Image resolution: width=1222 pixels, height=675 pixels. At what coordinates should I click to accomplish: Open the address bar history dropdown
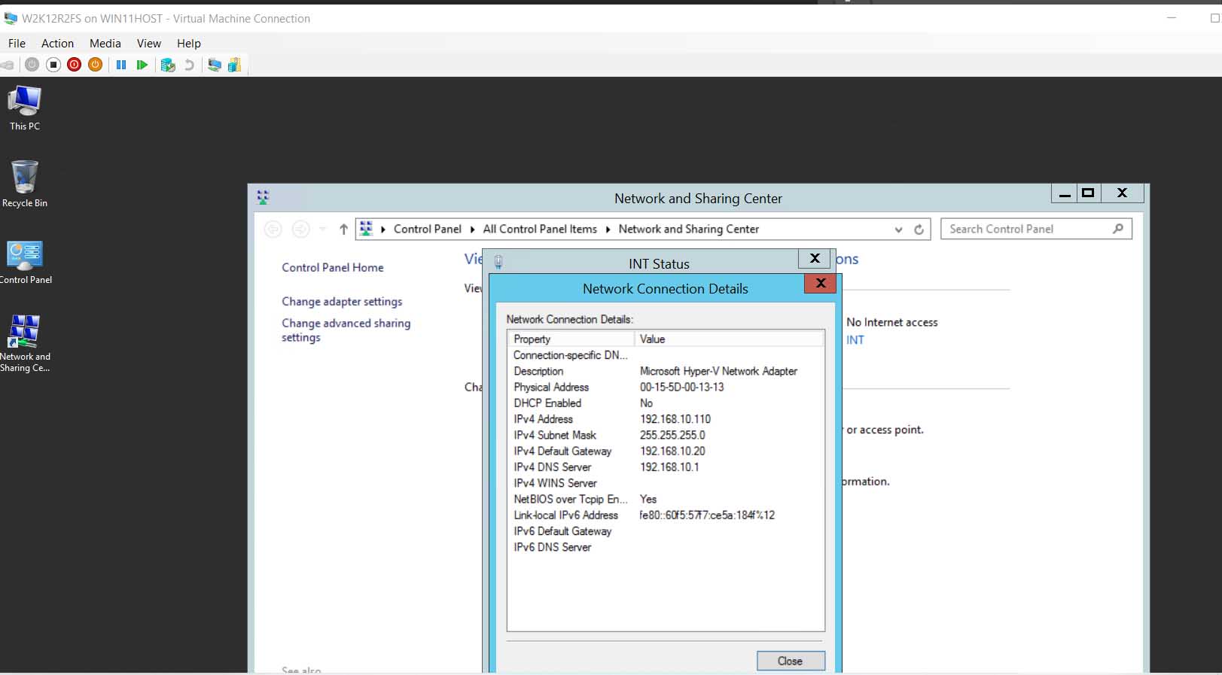(898, 230)
